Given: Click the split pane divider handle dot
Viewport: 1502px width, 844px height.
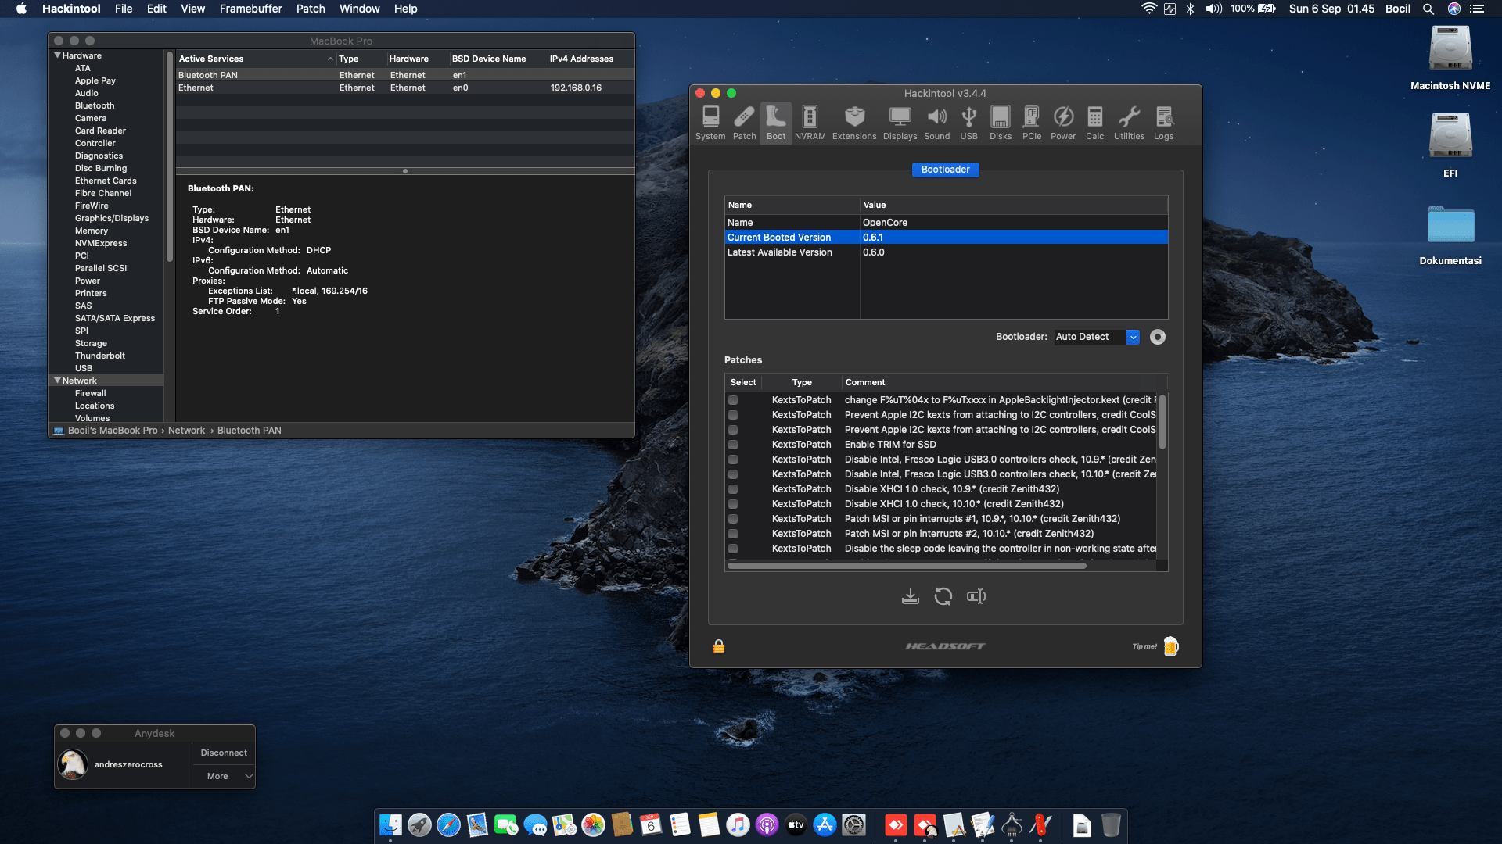Looking at the screenshot, I should 404,171.
